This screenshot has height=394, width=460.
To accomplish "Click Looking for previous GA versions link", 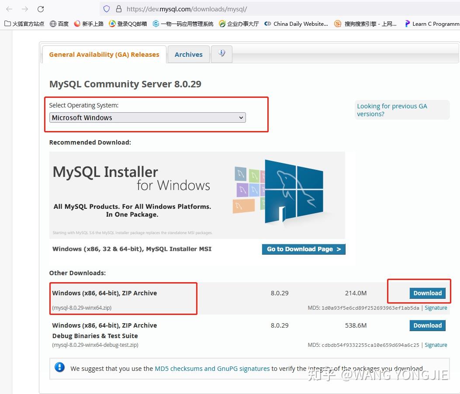I will 392,110.
